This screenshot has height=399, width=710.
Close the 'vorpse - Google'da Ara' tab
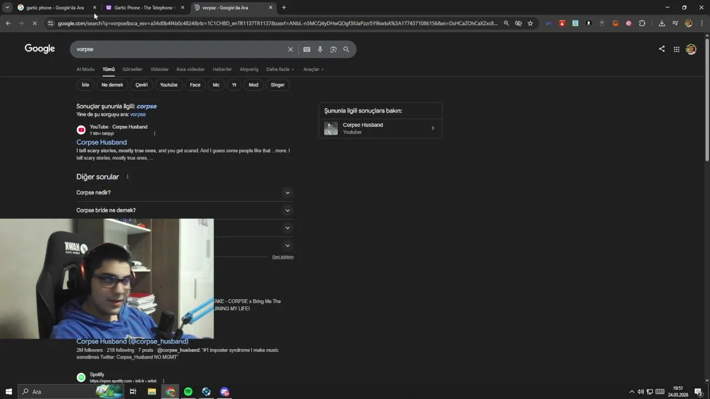pos(271,8)
